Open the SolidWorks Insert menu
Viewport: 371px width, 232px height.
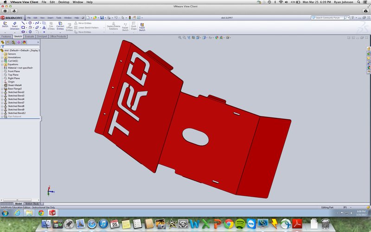pos(50,18)
